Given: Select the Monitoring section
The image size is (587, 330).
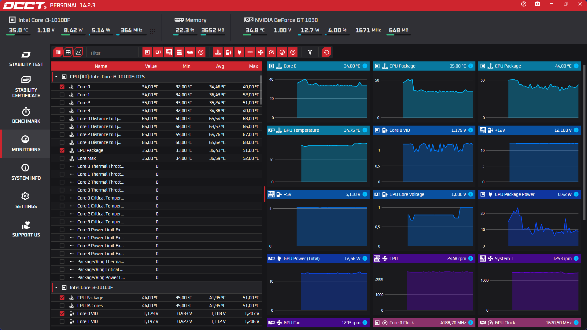Looking at the screenshot, I should pyautogui.click(x=26, y=144).
